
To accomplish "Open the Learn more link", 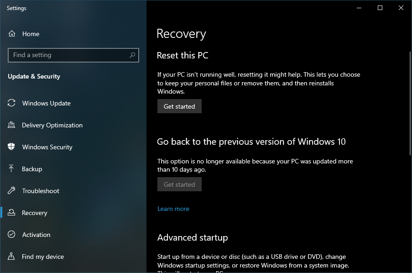I will pos(173,209).
